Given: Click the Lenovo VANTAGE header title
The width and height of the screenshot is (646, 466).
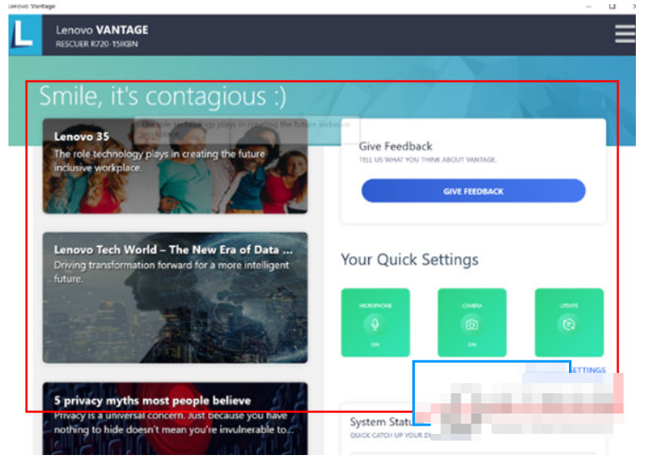Looking at the screenshot, I should coord(102,29).
